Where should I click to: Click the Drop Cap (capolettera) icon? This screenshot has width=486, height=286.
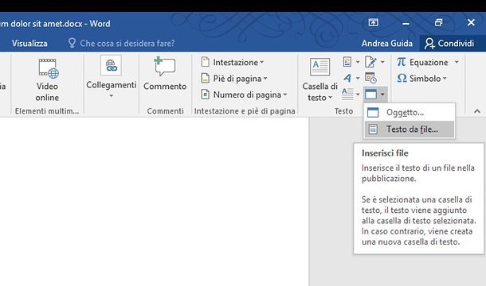tap(347, 94)
